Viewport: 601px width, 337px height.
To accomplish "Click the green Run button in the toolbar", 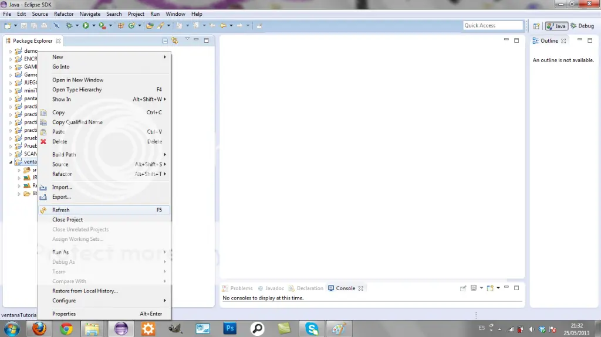I will tap(86, 26).
